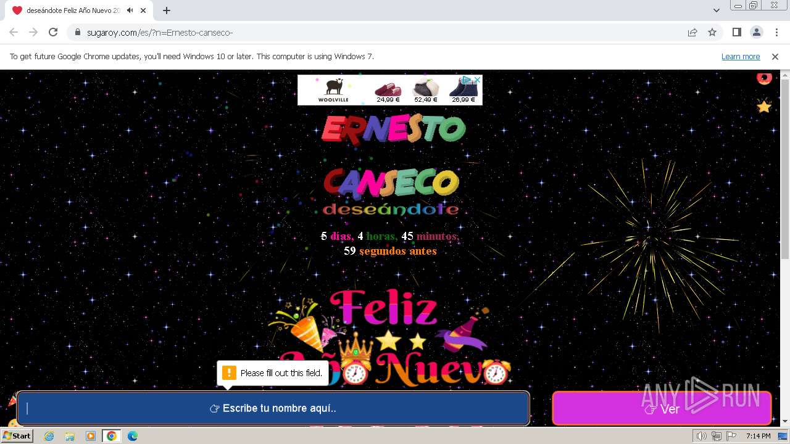Bookmark this page with the star icon
Image resolution: width=790 pixels, height=444 pixels.
[712, 32]
